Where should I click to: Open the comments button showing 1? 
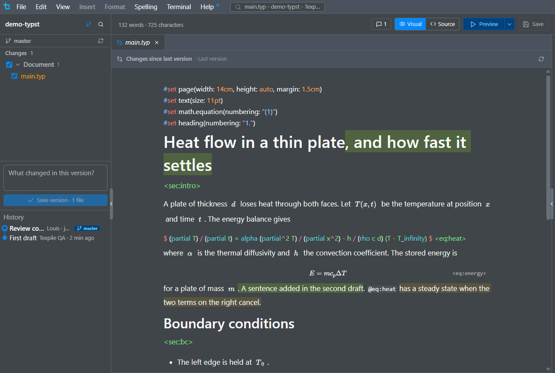[x=381, y=24]
